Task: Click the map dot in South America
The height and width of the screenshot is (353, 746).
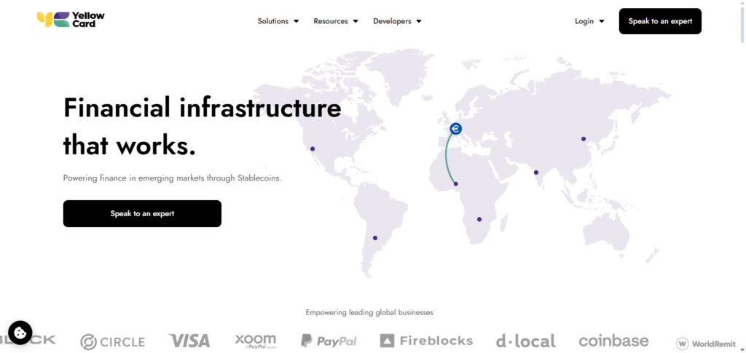Action: point(375,238)
